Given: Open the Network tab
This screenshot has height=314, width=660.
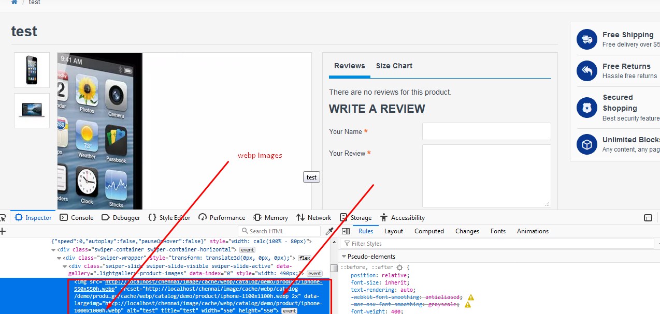Looking at the screenshot, I should click(x=313, y=218).
